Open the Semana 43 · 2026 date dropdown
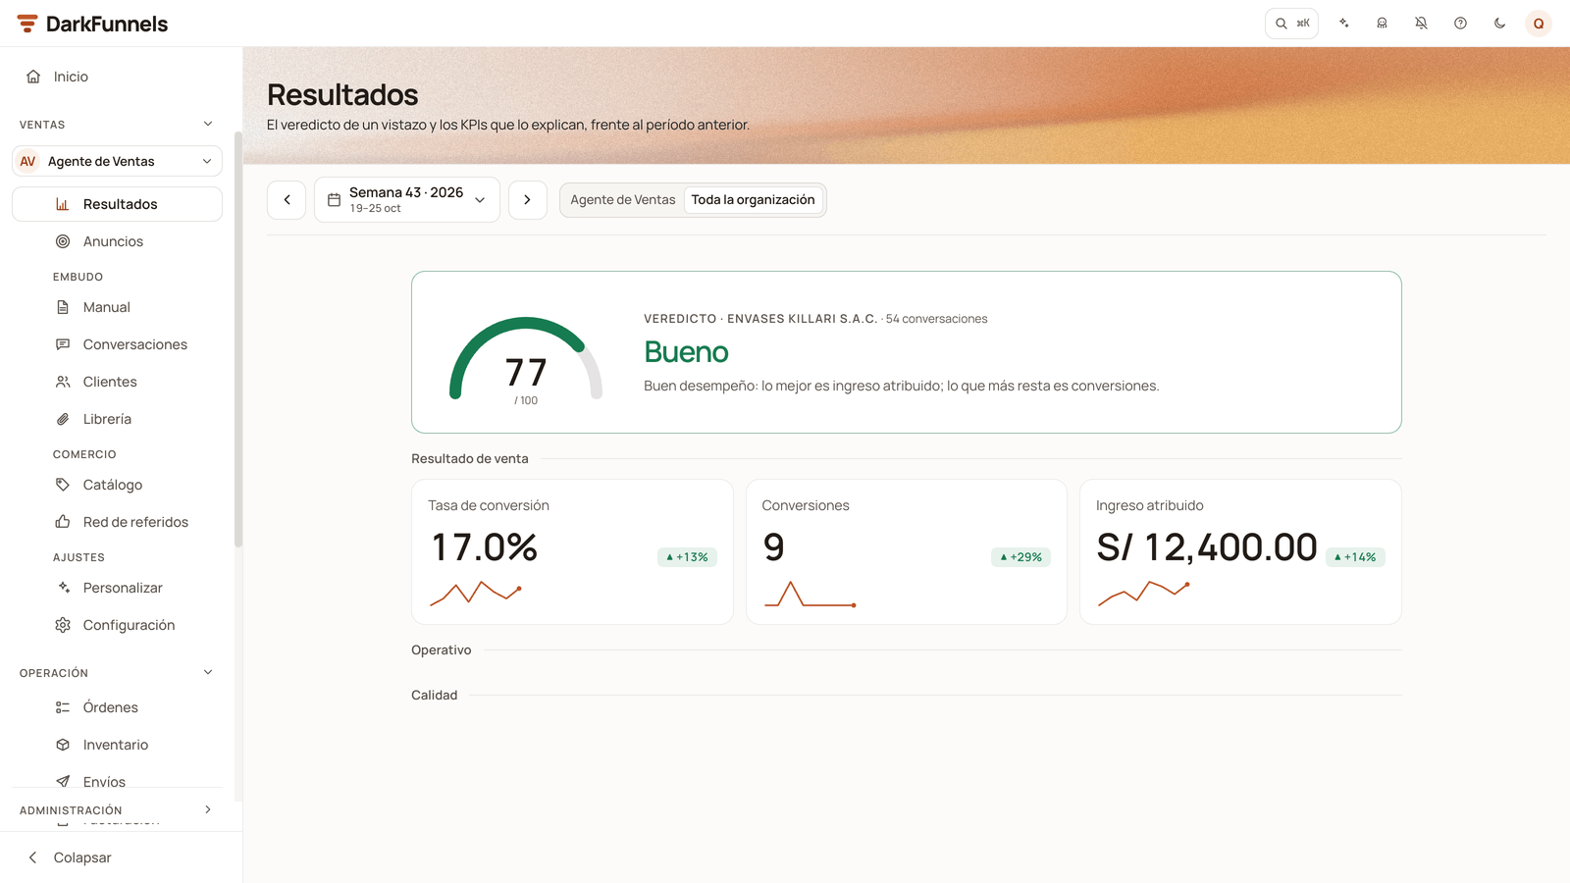The width and height of the screenshot is (1570, 883). 407,200
